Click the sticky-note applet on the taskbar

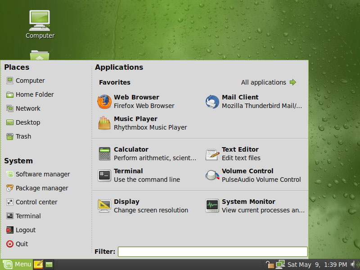coord(39,264)
